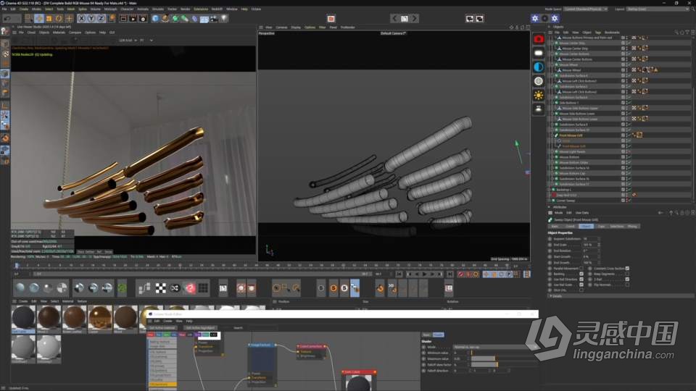Click the Octane sun daylight icon
This screenshot has width=696, height=391.
[x=539, y=95]
